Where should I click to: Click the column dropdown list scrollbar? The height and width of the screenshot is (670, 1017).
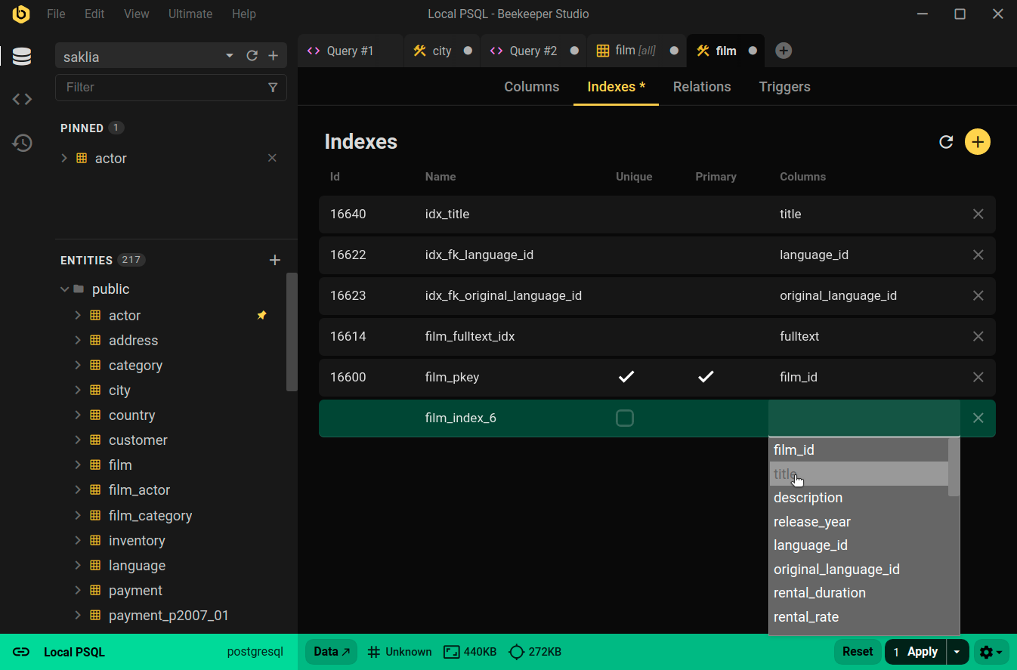pyautogui.click(x=954, y=467)
